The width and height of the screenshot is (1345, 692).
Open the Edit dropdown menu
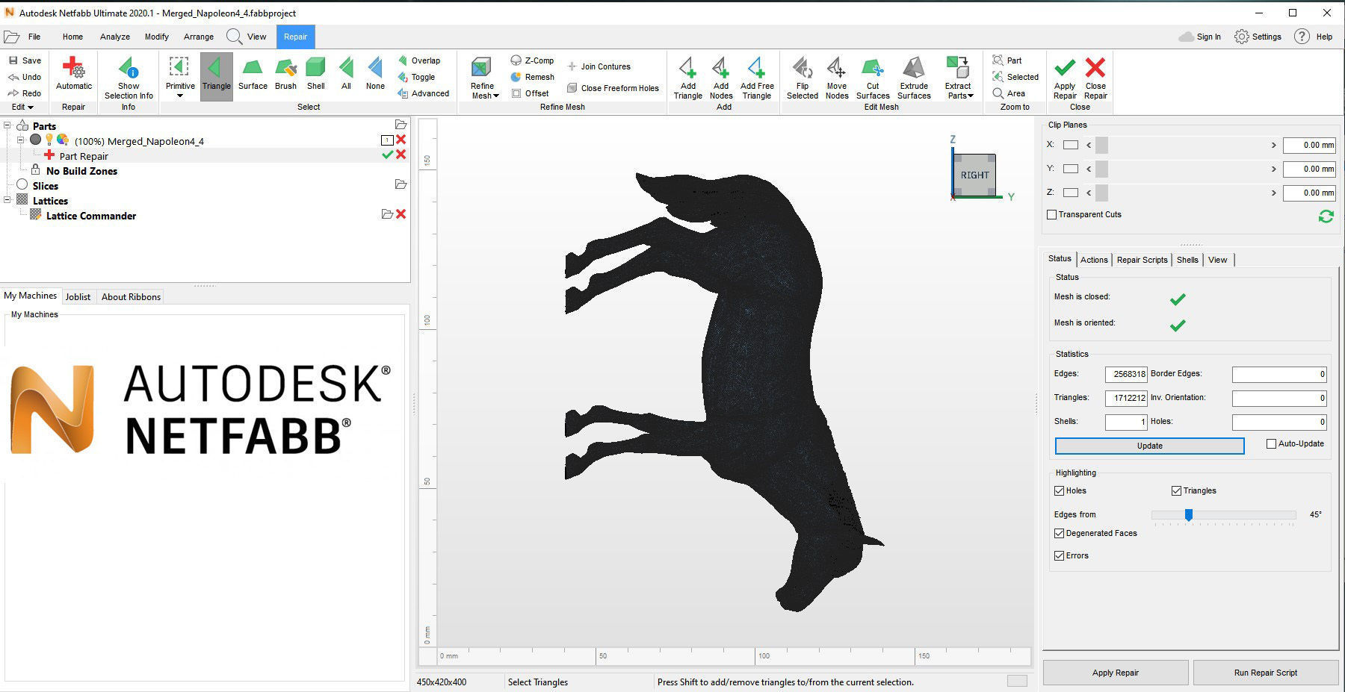pos(22,107)
